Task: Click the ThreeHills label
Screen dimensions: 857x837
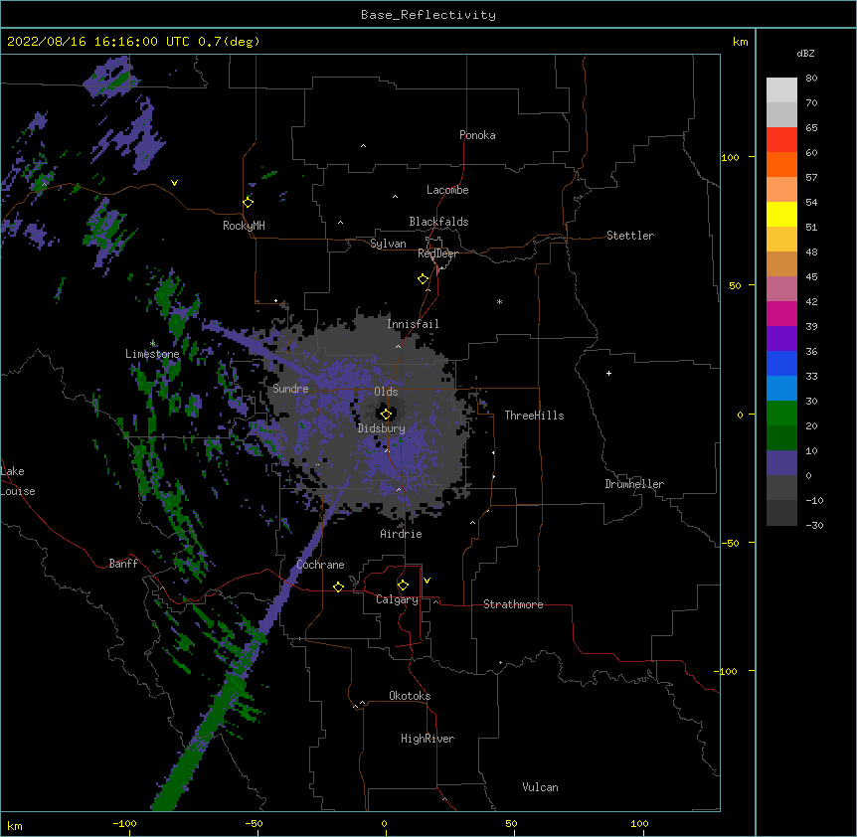Action: click(x=534, y=416)
